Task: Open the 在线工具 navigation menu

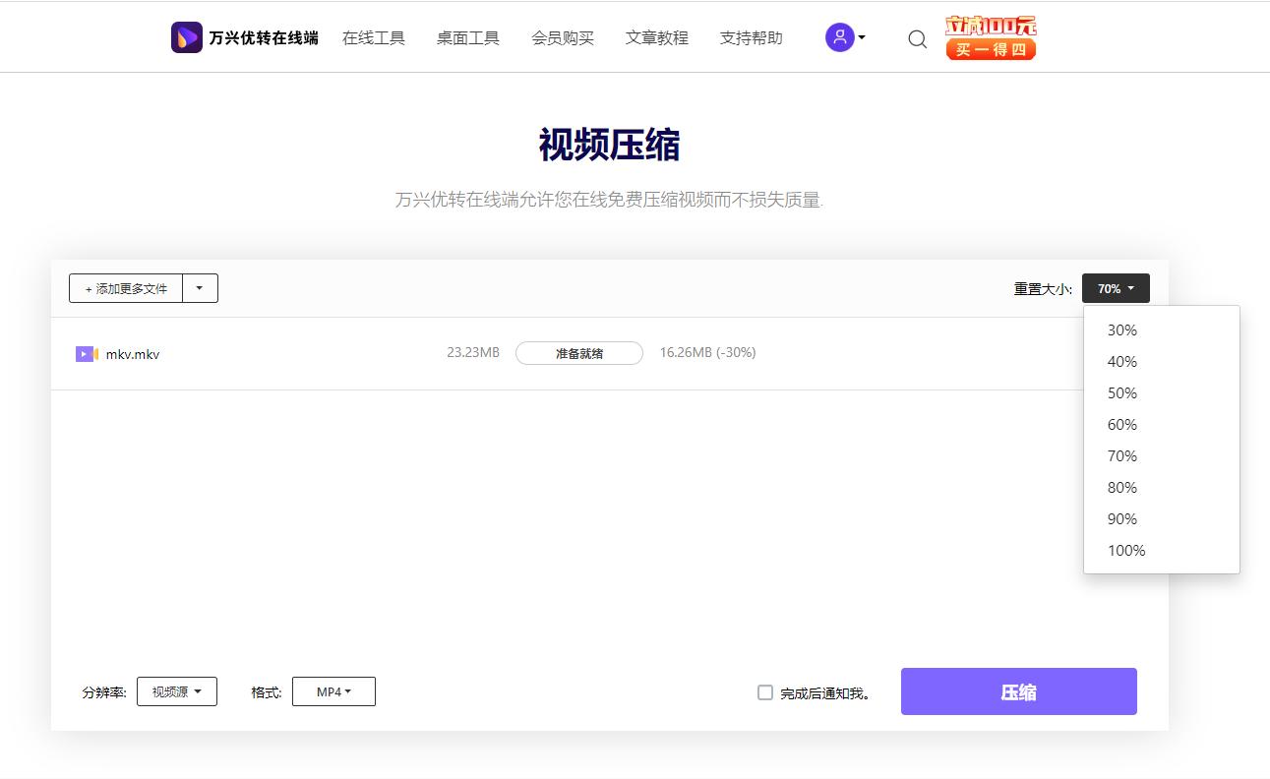Action: tap(374, 37)
